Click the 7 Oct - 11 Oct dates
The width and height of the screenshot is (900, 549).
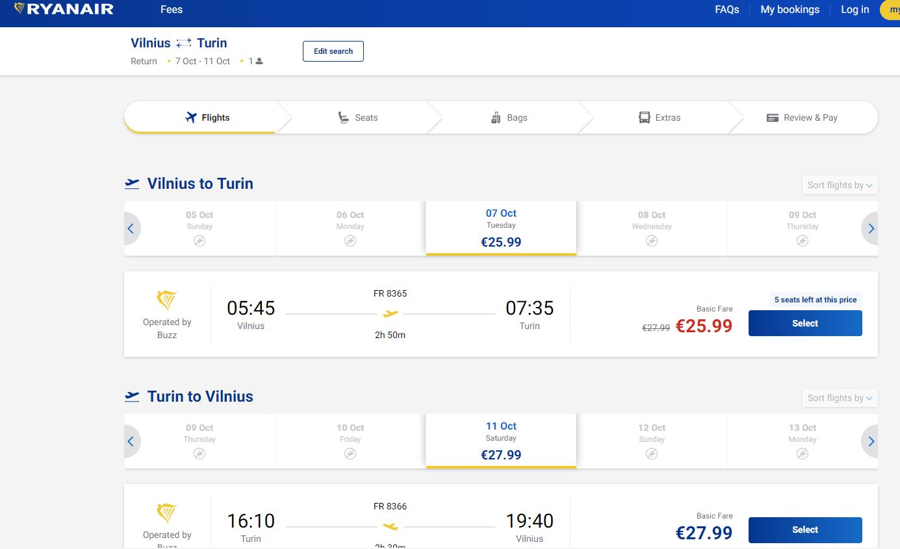coord(203,61)
